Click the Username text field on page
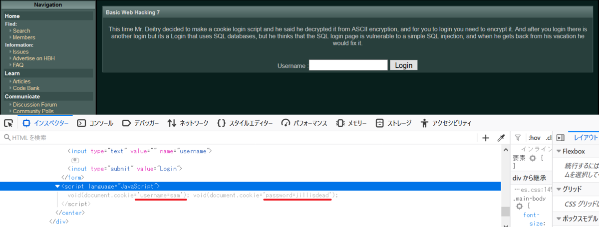This screenshot has width=599, height=227. point(348,65)
